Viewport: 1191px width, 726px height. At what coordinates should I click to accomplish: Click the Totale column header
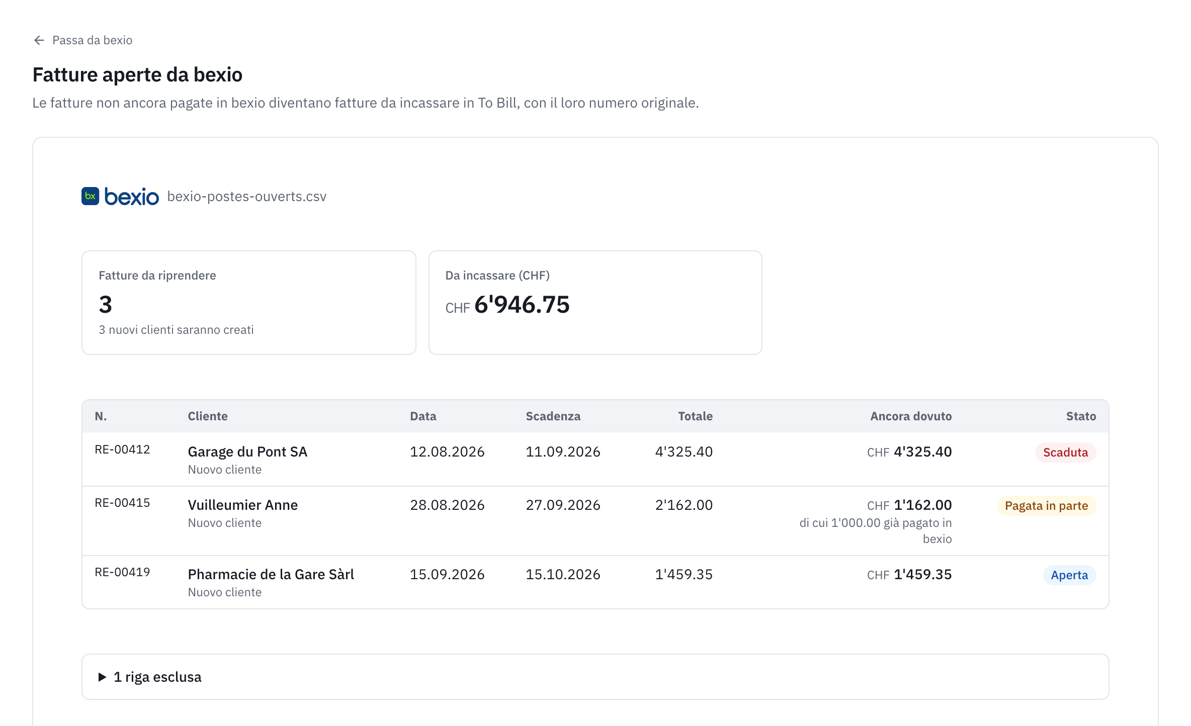(695, 416)
